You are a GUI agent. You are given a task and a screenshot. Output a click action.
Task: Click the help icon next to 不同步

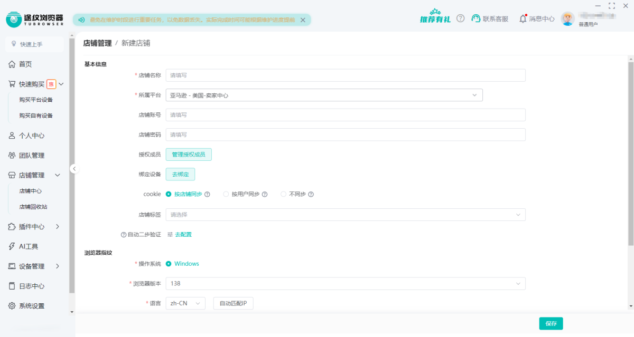pos(311,194)
